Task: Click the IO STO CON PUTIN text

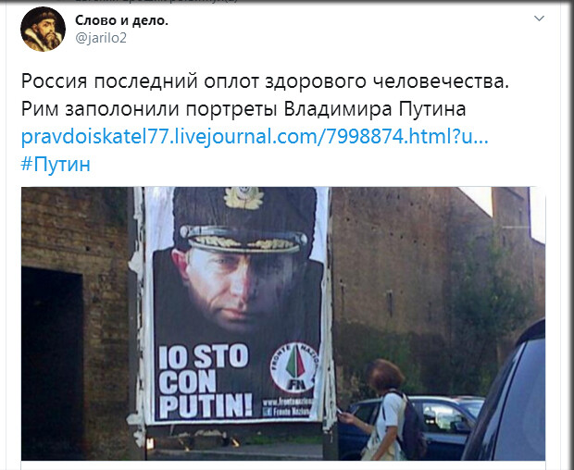Action: [x=206, y=381]
